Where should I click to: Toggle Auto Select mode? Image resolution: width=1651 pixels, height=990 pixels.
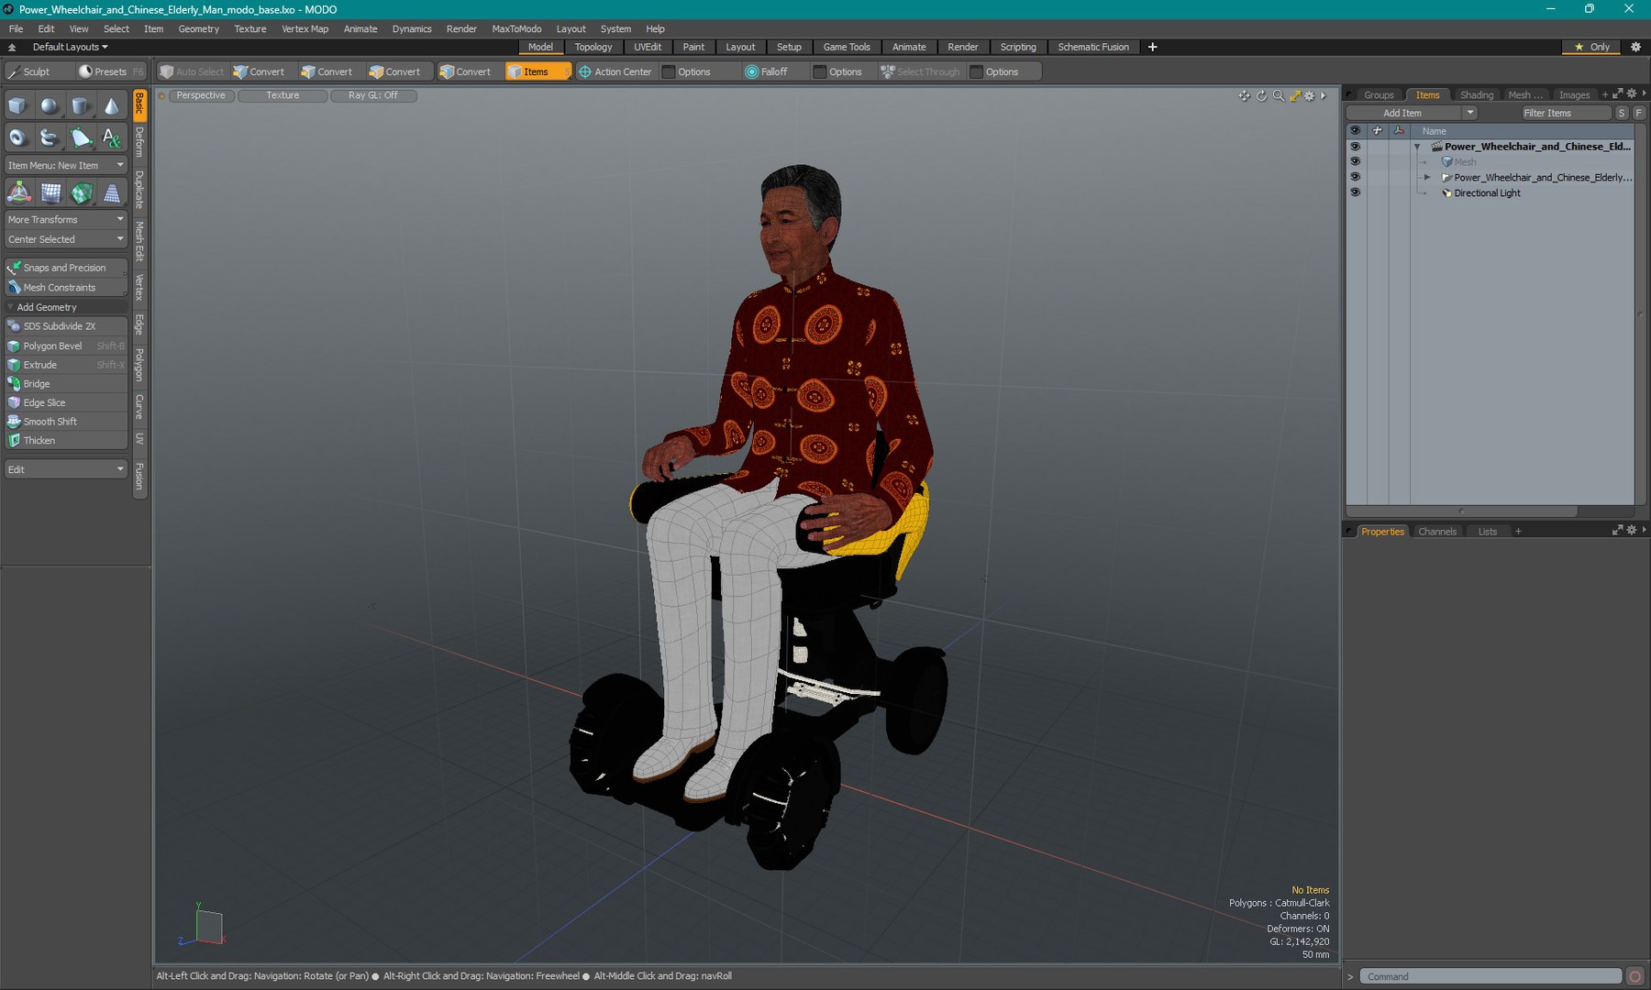[191, 71]
